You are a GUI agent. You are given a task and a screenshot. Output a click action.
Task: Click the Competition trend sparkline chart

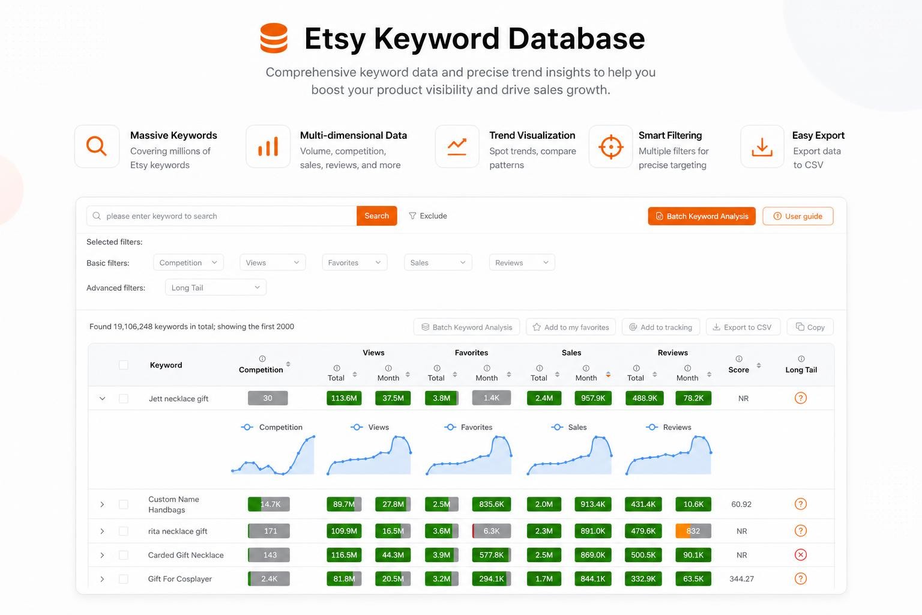click(x=273, y=455)
